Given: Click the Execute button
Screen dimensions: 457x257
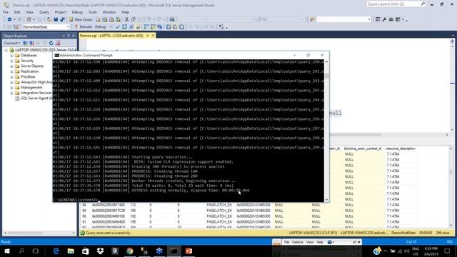Looking at the screenshot, I should pos(83,27).
